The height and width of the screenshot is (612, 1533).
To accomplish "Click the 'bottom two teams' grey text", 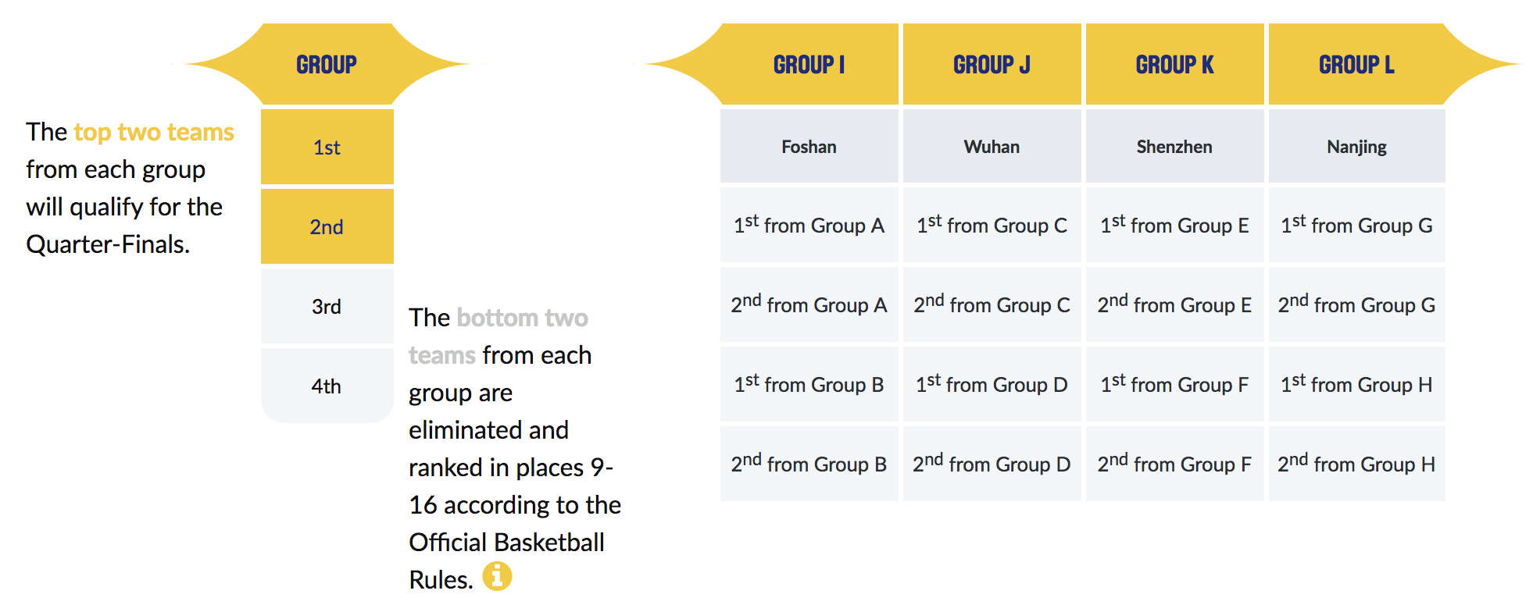I will coord(498,336).
